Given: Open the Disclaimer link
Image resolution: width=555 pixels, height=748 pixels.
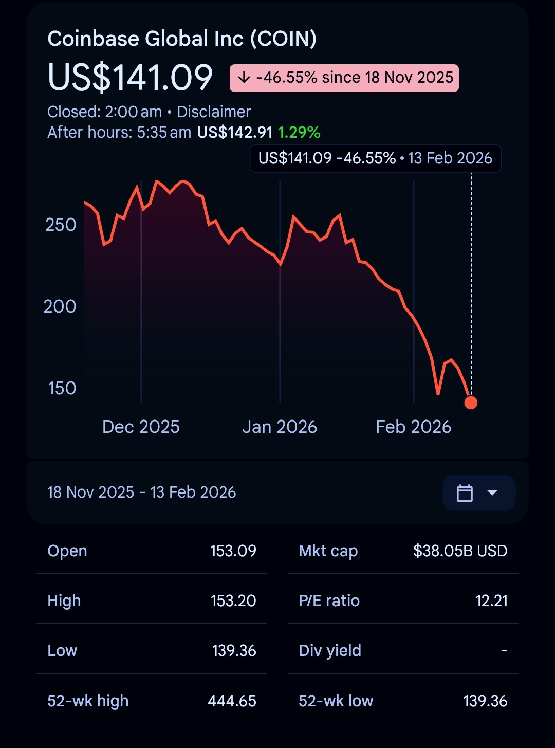Looking at the screenshot, I should click(214, 112).
